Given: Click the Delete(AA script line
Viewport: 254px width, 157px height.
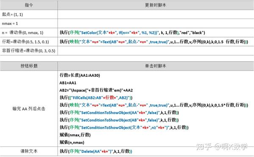Looking at the screenshot, I should pyautogui.click(x=96, y=151).
